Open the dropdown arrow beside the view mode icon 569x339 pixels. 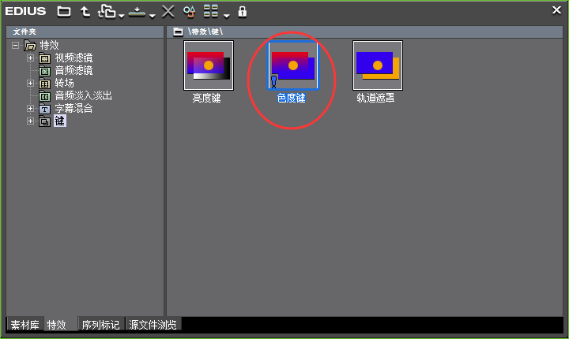click(227, 16)
